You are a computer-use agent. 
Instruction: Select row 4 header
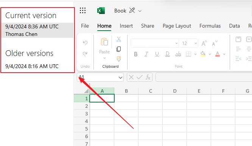pyautogui.click(x=82, y=121)
